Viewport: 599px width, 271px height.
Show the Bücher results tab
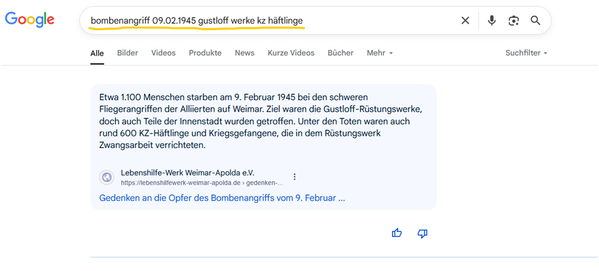click(x=340, y=53)
